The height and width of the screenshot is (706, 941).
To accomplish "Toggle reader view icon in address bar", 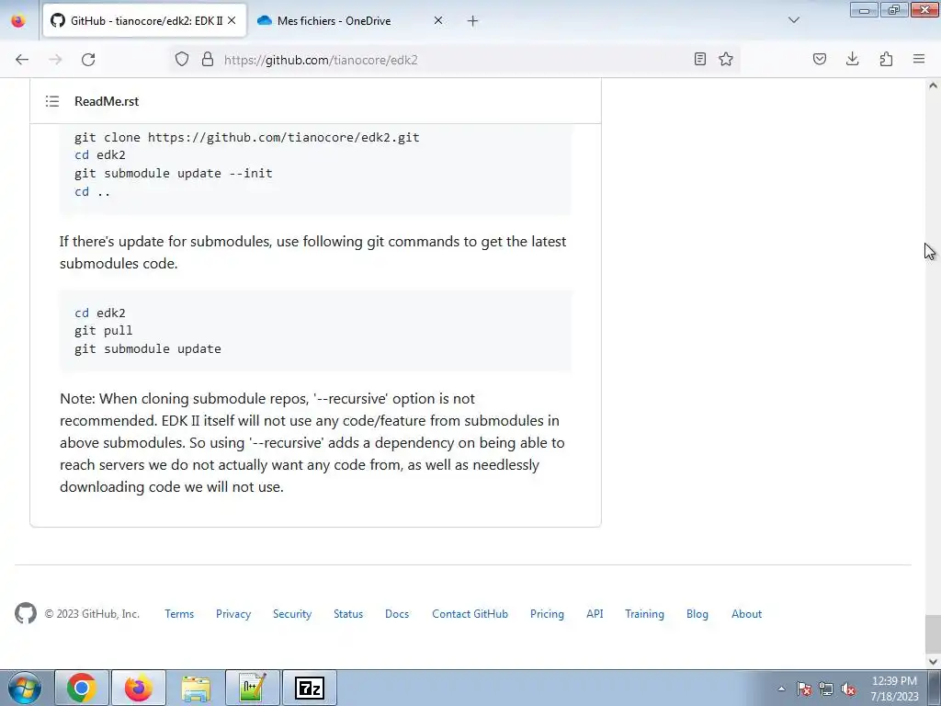I will (699, 59).
